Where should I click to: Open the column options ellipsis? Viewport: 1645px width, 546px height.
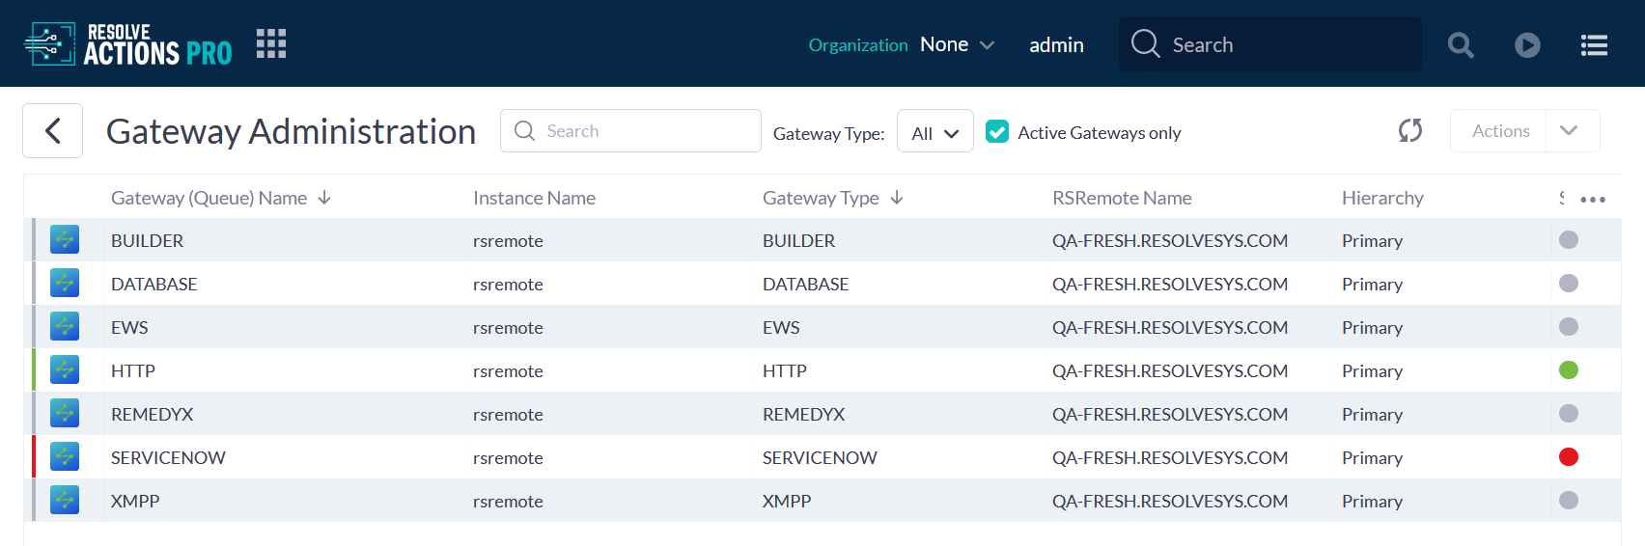[x=1592, y=199]
